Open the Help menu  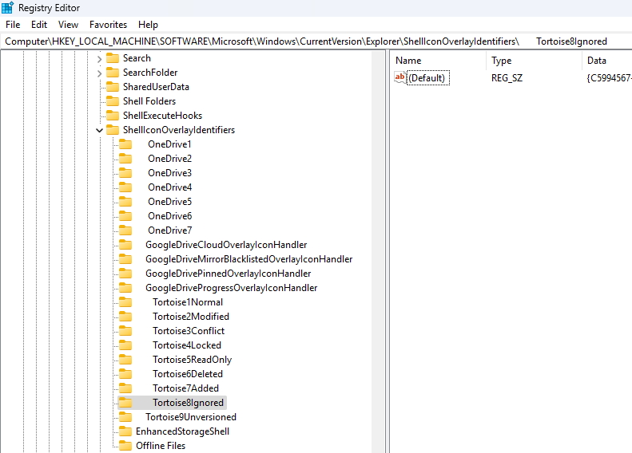click(x=148, y=25)
